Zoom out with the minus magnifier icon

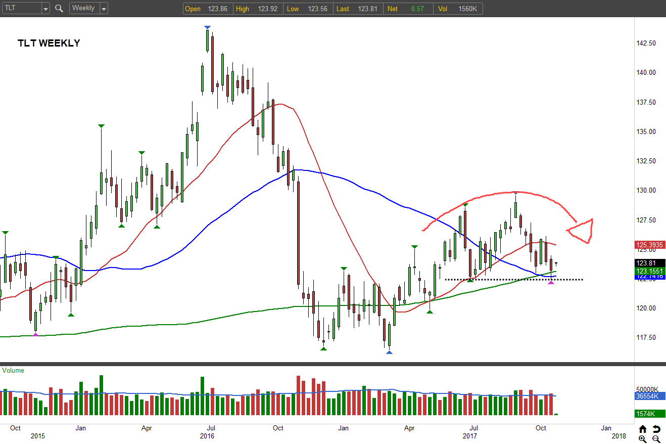click(656, 439)
